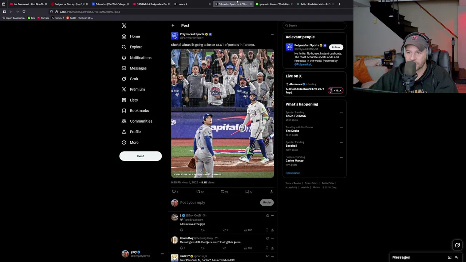Open the Ohtani post image
Screen dimensions: 466x262
pos(222,114)
